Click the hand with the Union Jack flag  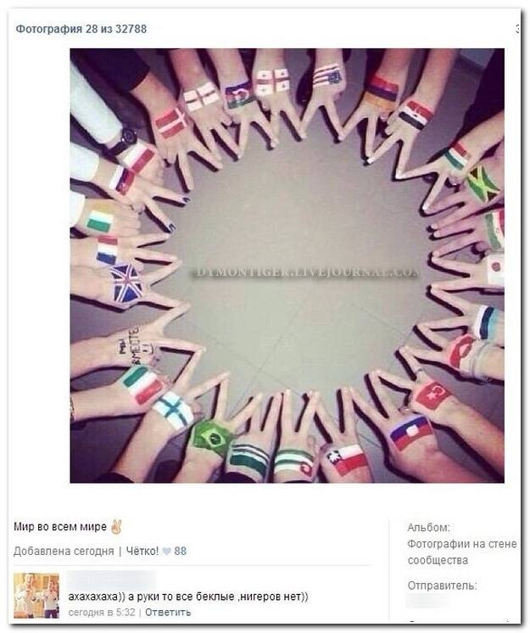click(x=127, y=283)
